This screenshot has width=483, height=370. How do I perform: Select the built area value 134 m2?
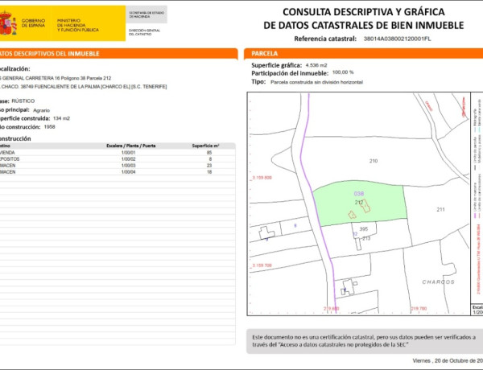61,118
